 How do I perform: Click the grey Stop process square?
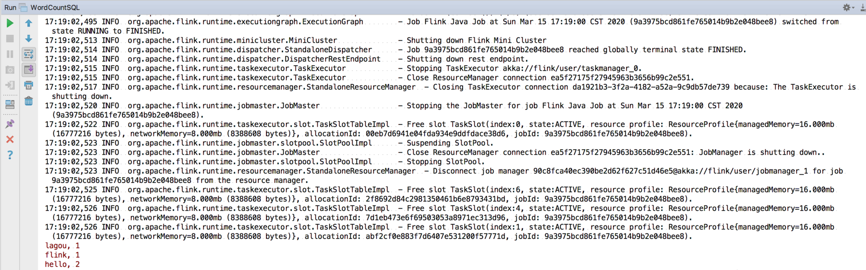point(10,39)
